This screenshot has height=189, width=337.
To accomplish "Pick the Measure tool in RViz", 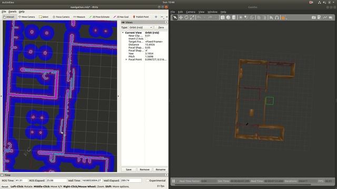I will pos(80,17).
